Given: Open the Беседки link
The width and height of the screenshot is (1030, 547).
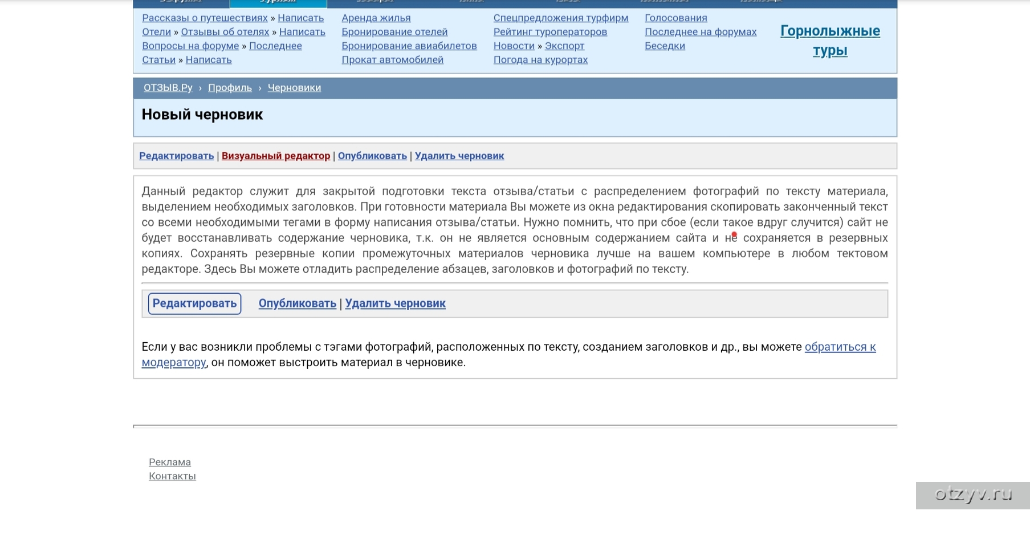Looking at the screenshot, I should tap(665, 46).
